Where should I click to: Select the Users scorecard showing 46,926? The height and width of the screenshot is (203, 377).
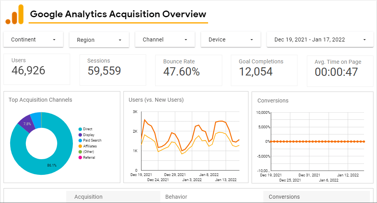pos(37,69)
